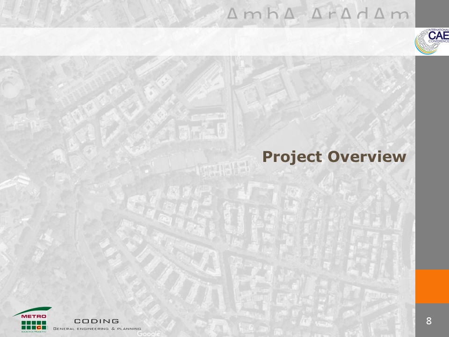Screen dimensions: 449x337
Task: Click the white banner strip near top
Action: tap(206, 41)
